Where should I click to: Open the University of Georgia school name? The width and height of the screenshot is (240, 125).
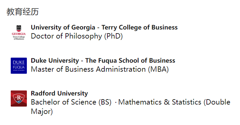[x=63, y=27]
